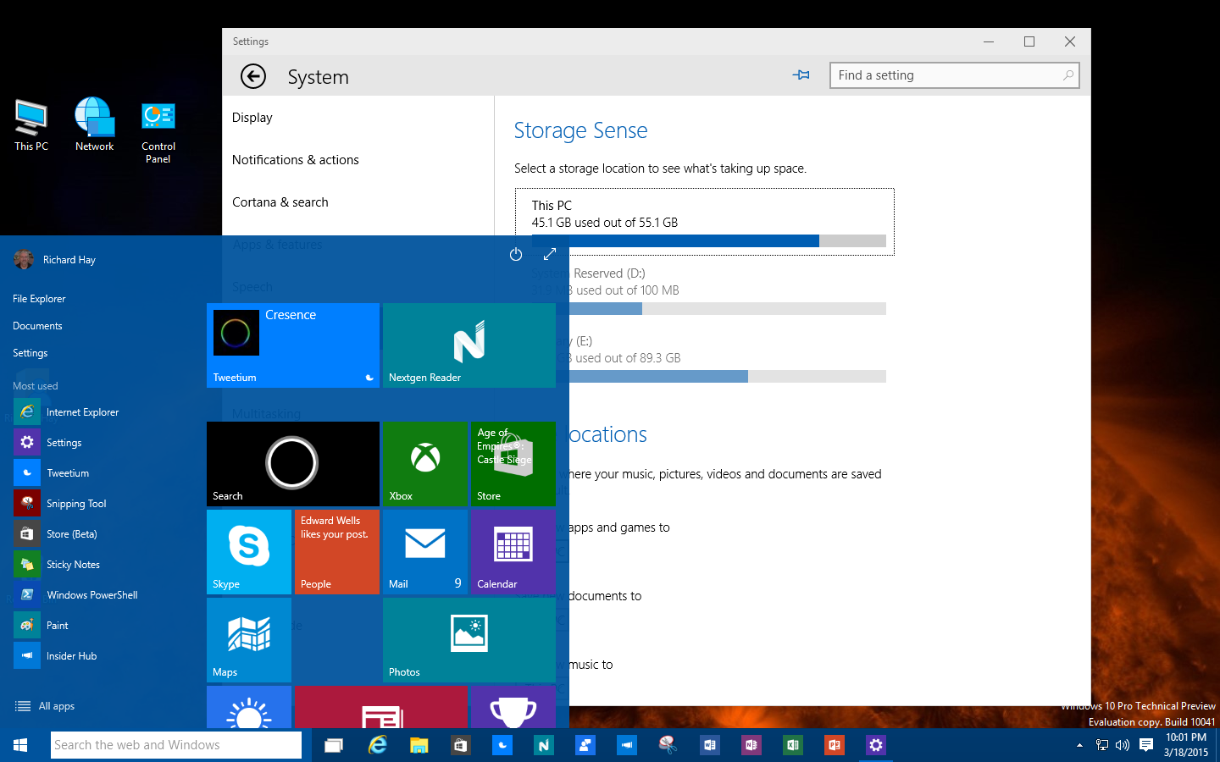This screenshot has height=762, width=1220.
Task: Select Display in the System sidebar
Action: click(252, 117)
